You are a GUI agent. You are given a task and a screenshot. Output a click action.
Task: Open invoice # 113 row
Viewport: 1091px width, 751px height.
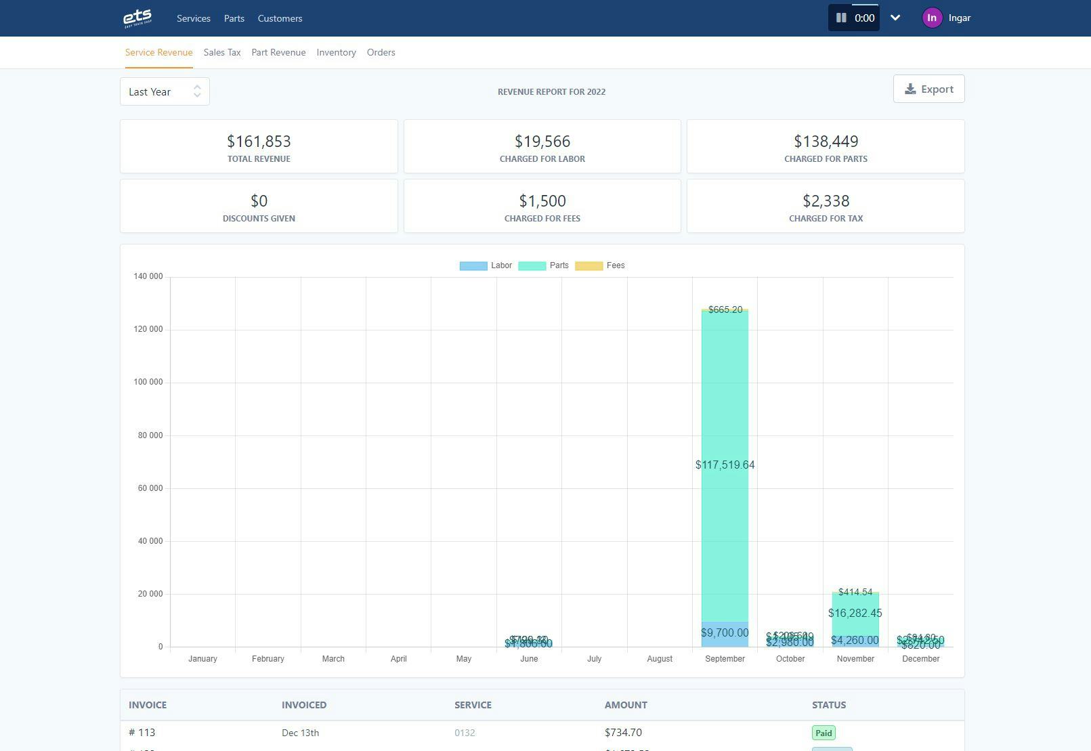pyautogui.click(x=542, y=733)
